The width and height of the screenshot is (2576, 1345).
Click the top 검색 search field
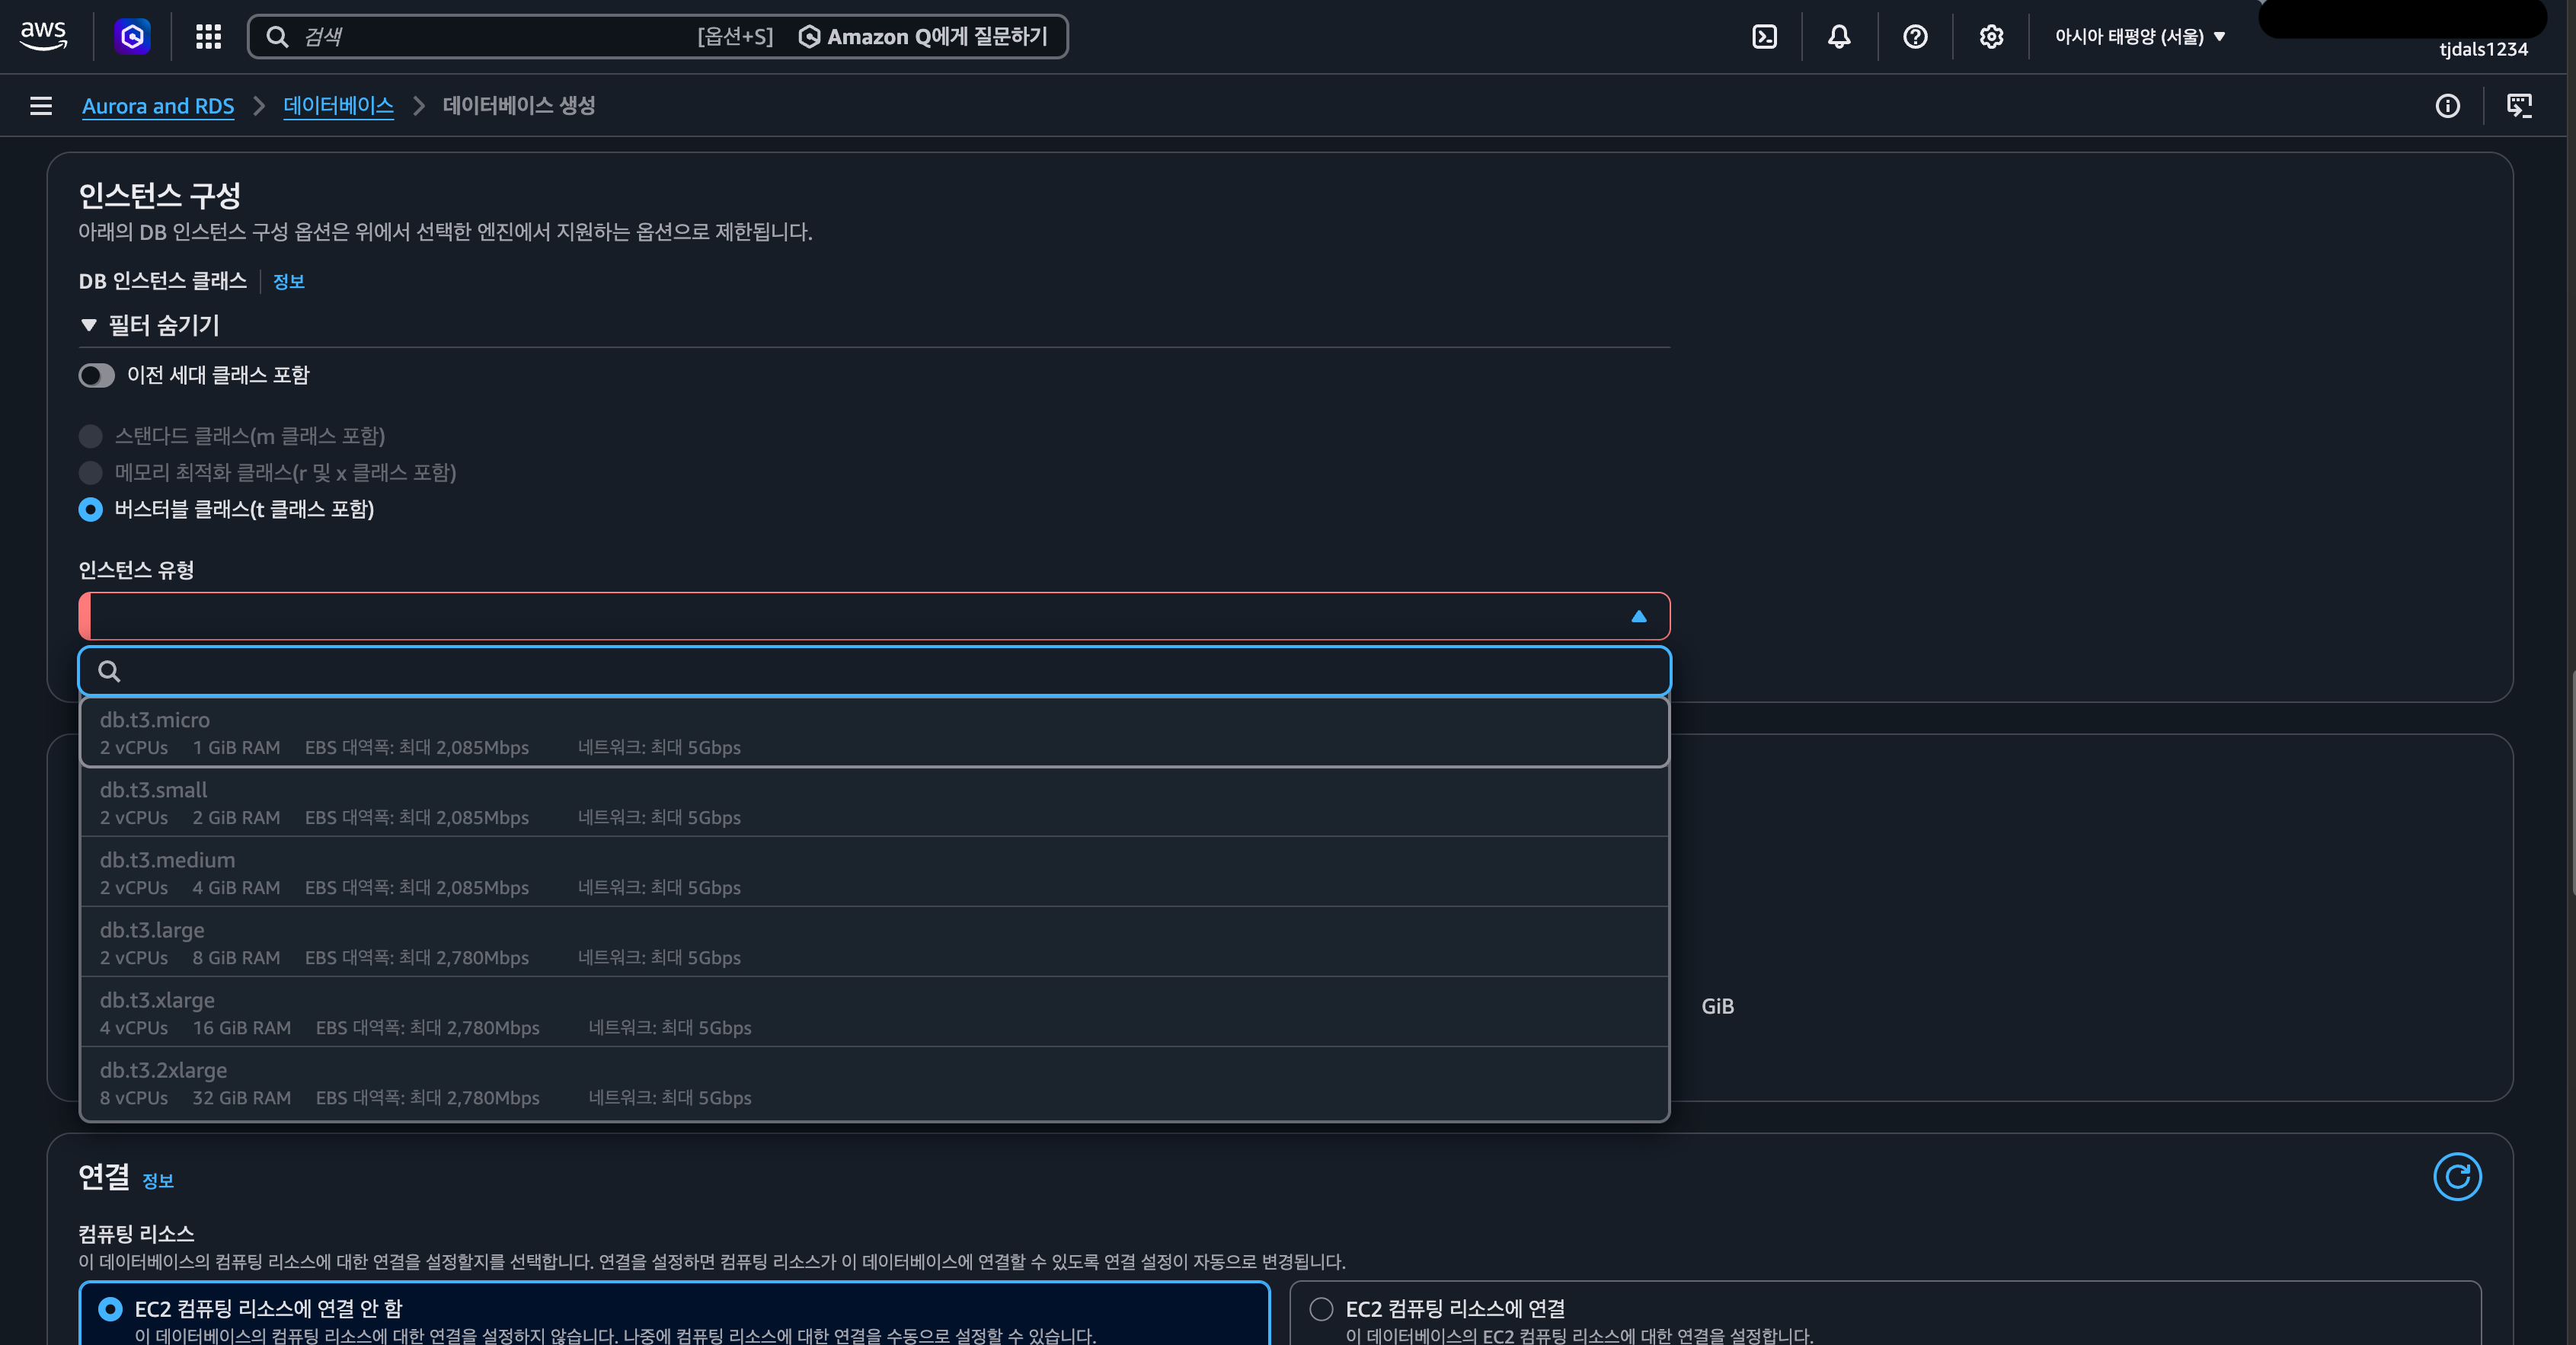click(x=658, y=36)
